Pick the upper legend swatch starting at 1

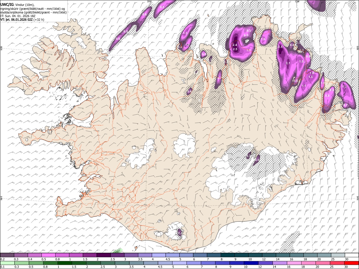[76, 255]
